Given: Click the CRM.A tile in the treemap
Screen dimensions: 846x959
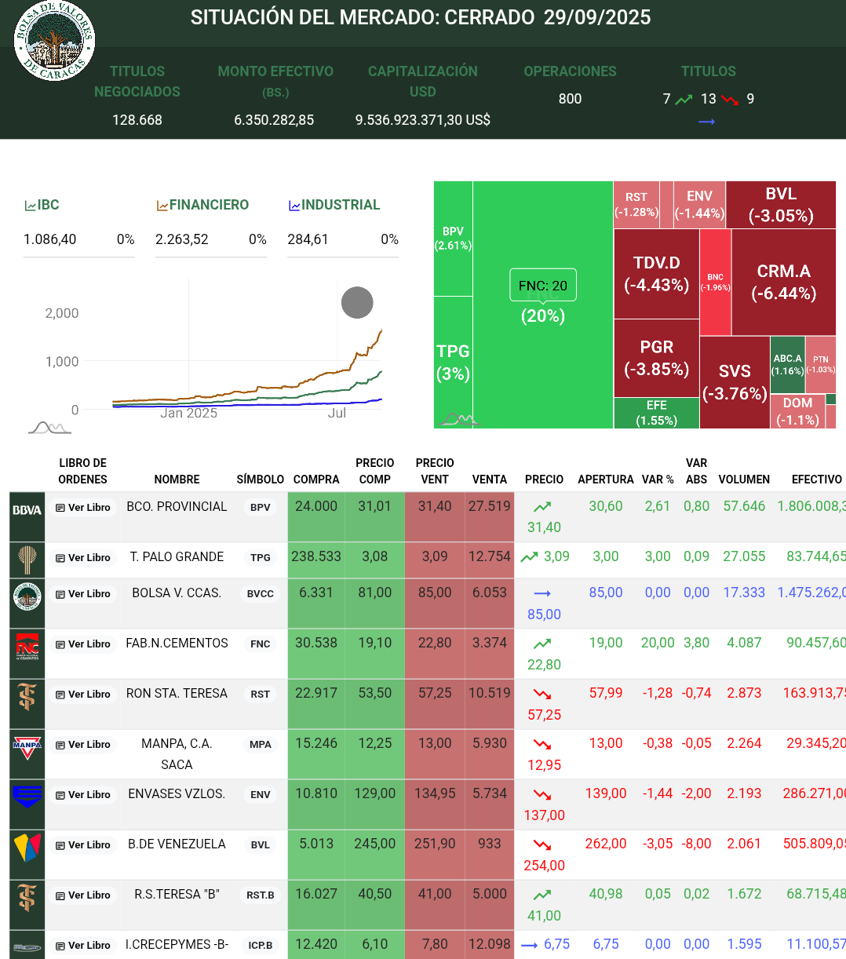Looking at the screenshot, I should point(783,282).
